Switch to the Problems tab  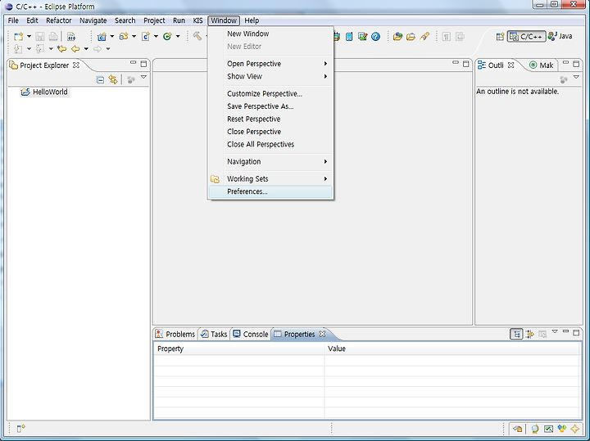175,335
